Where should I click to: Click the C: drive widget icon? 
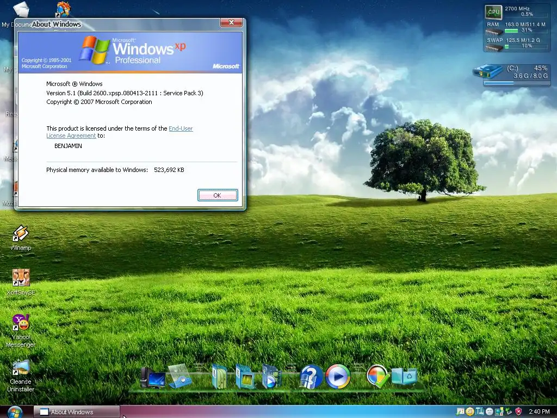487,71
